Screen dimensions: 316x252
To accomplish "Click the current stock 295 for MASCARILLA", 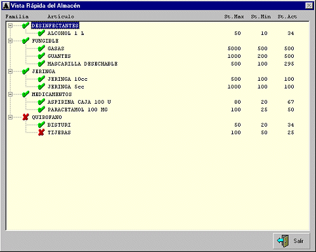I will (x=289, y=64).
